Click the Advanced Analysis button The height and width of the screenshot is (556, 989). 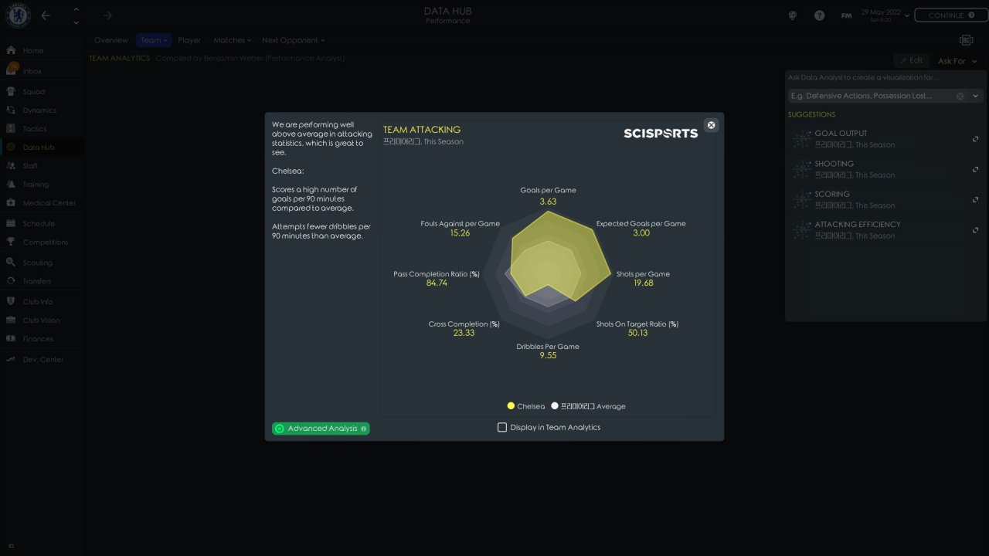[x=321, y=429]
